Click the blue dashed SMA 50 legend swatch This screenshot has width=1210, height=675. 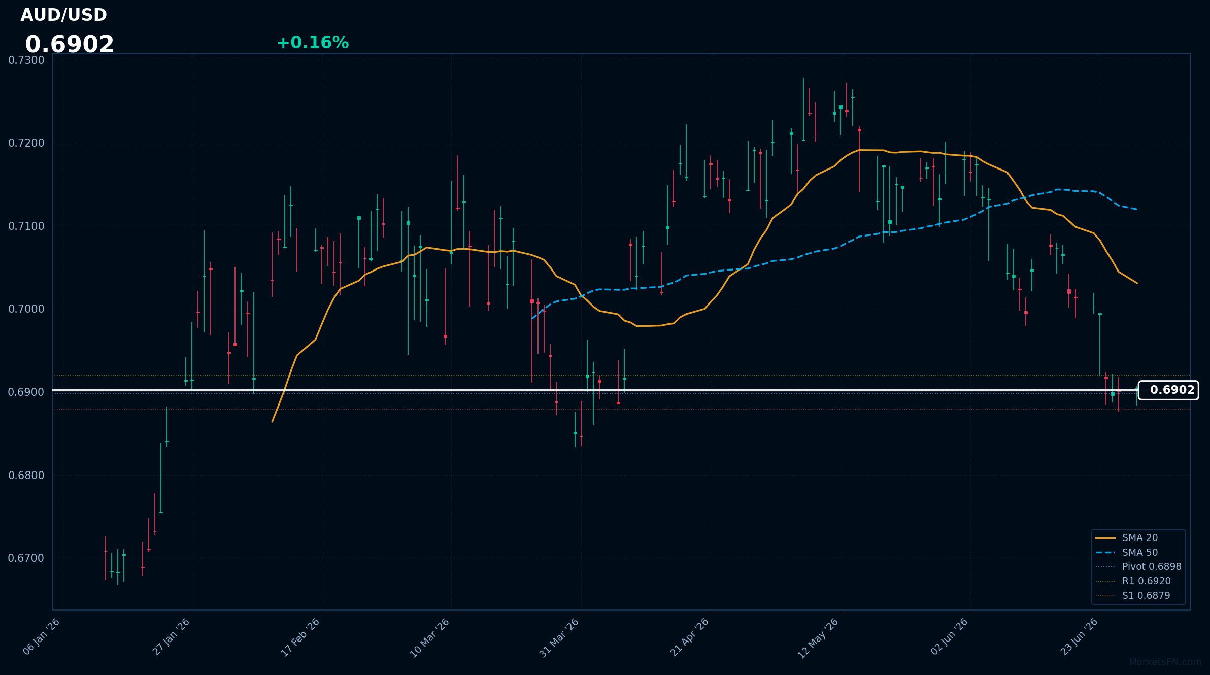coord(1105,553)
